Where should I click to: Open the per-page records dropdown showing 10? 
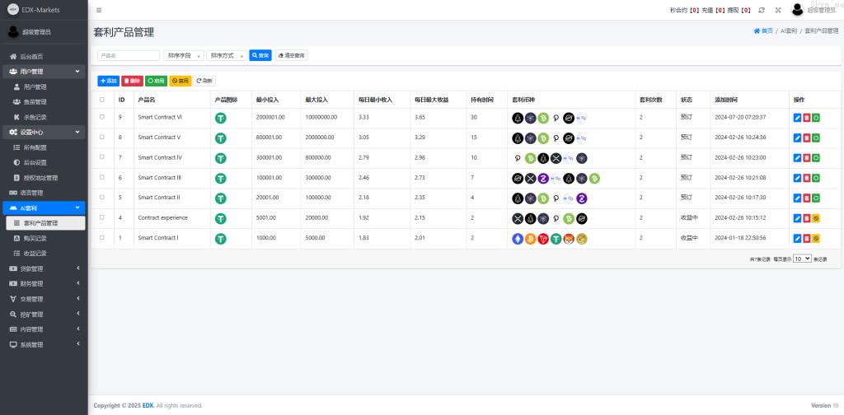[802, 259]
